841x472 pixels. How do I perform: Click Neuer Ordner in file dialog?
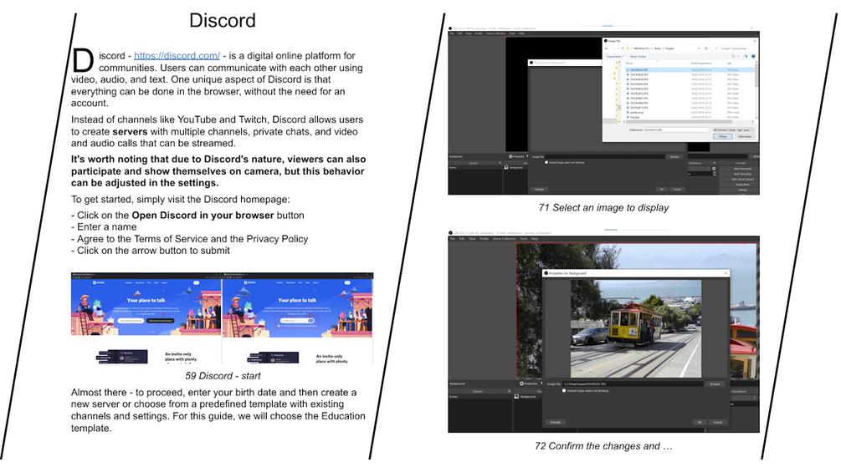point(638,56)
